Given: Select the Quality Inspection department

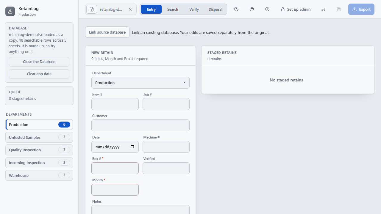Looking at the screenshot, I should [39, 150].
